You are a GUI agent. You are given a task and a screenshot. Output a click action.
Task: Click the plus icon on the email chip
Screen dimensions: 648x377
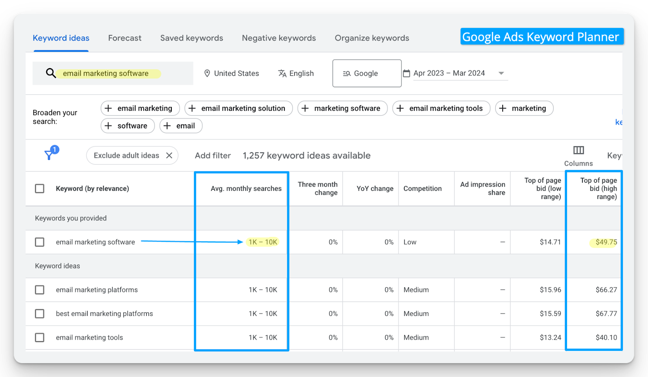coord(167,126)
